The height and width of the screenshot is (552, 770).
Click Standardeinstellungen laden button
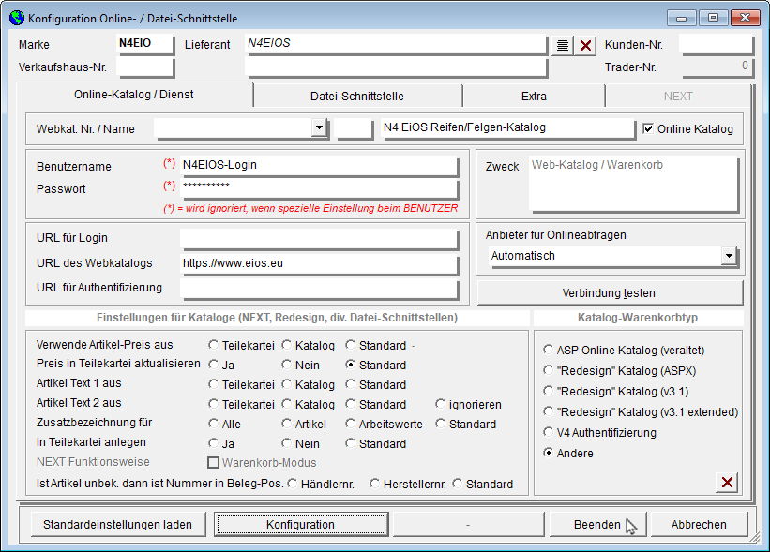pyautogui.click(x=118, y=525)
